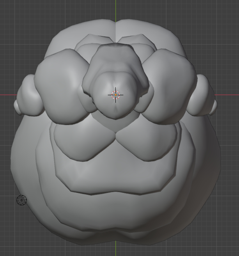Click the red X axis line at left edge
The width and height of the screenshot is (239, 256).
[7, 95]
